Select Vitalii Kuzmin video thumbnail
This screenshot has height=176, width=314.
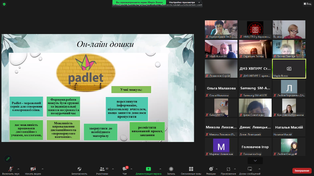tap(221, 49)
